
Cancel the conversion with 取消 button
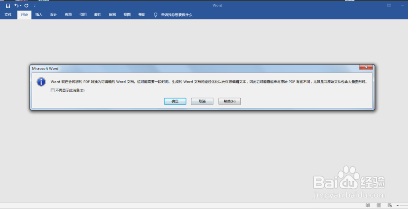(202, 101)
